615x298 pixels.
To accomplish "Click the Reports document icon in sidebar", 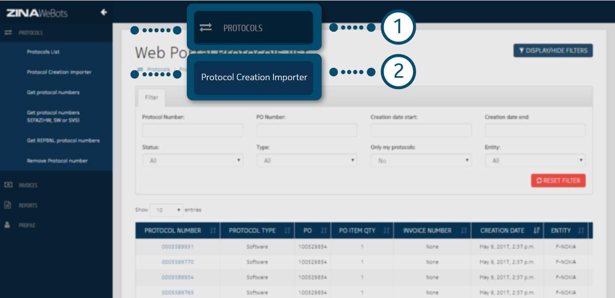I will pyautogui.click(x=8, y=205).
